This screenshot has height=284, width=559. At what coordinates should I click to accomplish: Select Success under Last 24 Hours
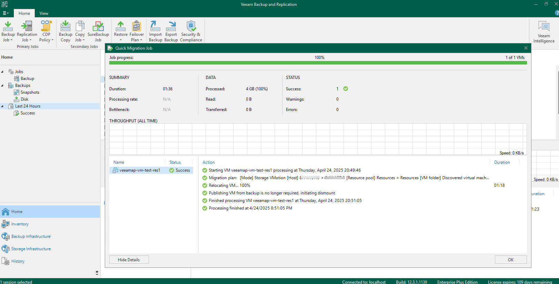click(x=28, y=113)
